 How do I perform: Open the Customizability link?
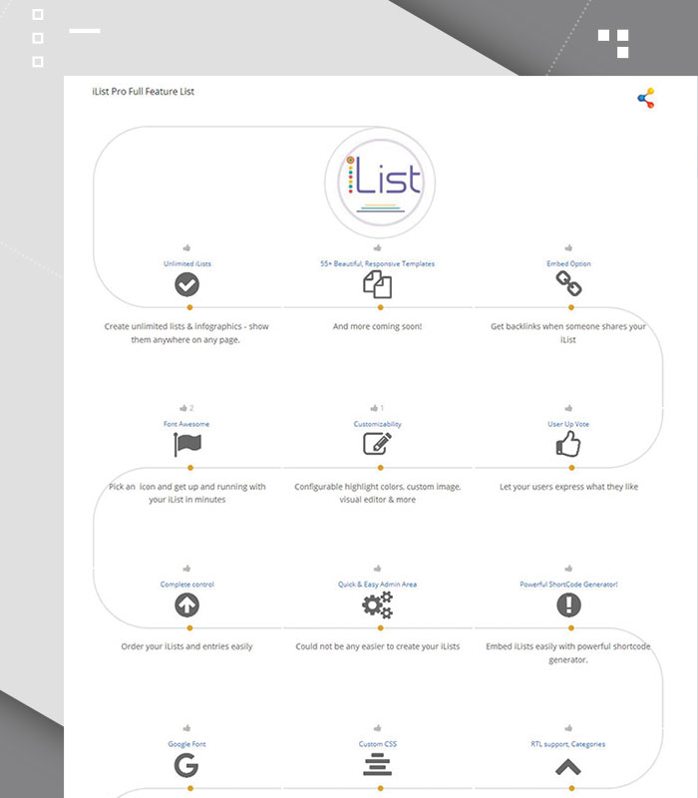pos(378,424)
